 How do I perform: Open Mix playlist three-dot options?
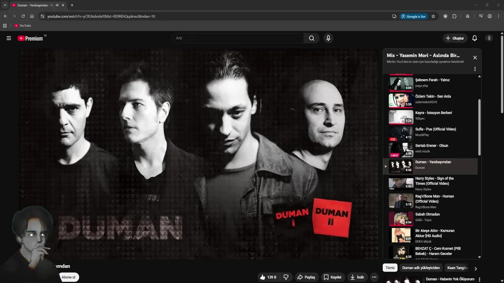click(475, 69)
